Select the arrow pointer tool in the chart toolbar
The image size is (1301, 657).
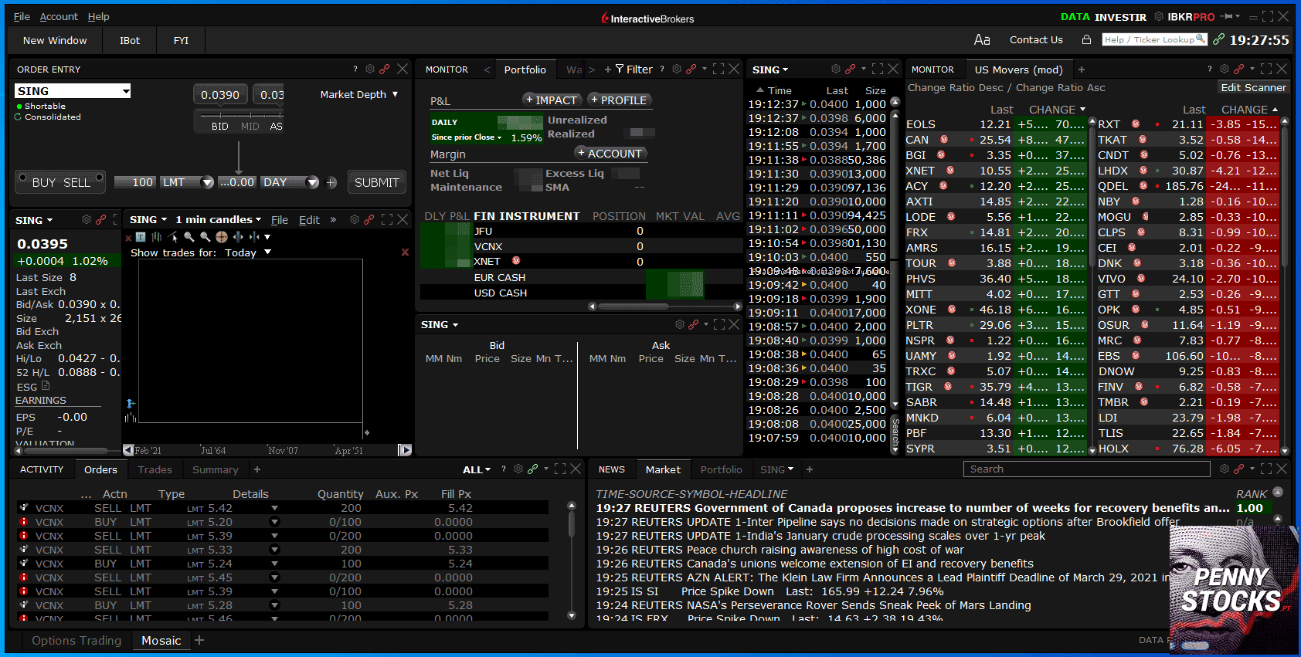tap(173, 237)
